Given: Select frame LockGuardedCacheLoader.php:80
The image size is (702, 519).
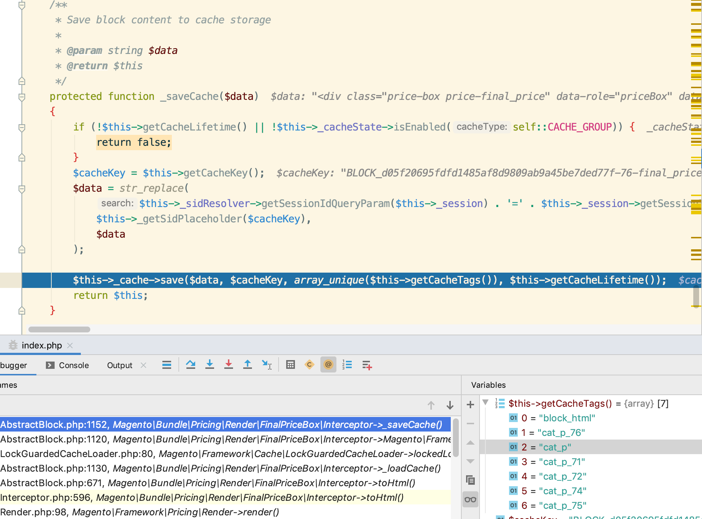Looking at the screenshot, I should pyautogui.click(x=225, y=454).
